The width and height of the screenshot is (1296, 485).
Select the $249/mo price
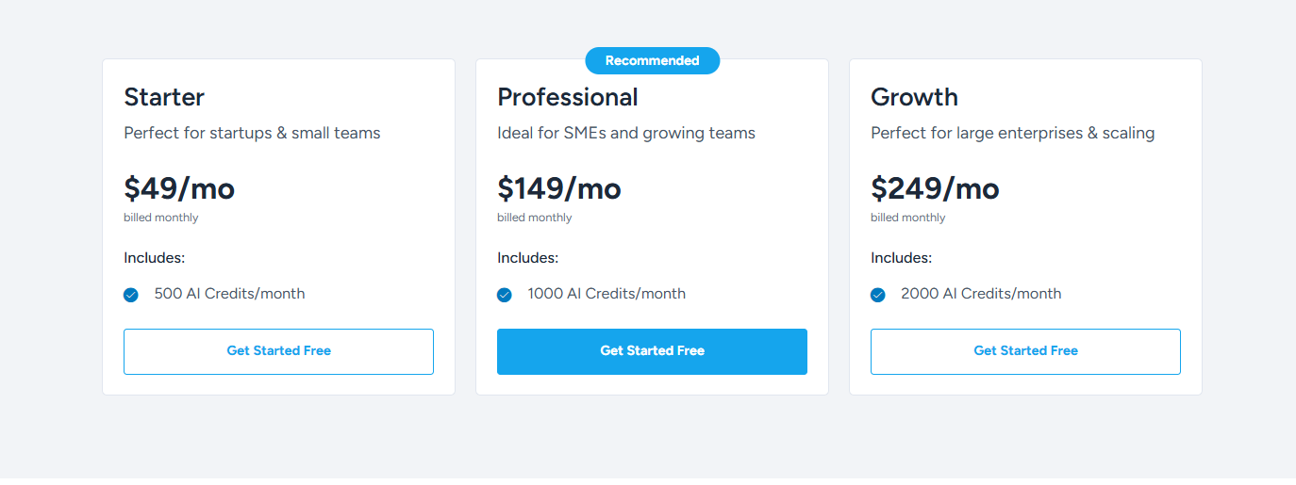click(935, 188)
